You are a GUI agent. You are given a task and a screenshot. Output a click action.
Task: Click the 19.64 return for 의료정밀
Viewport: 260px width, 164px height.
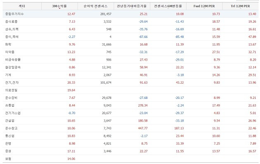pos(71,90)
